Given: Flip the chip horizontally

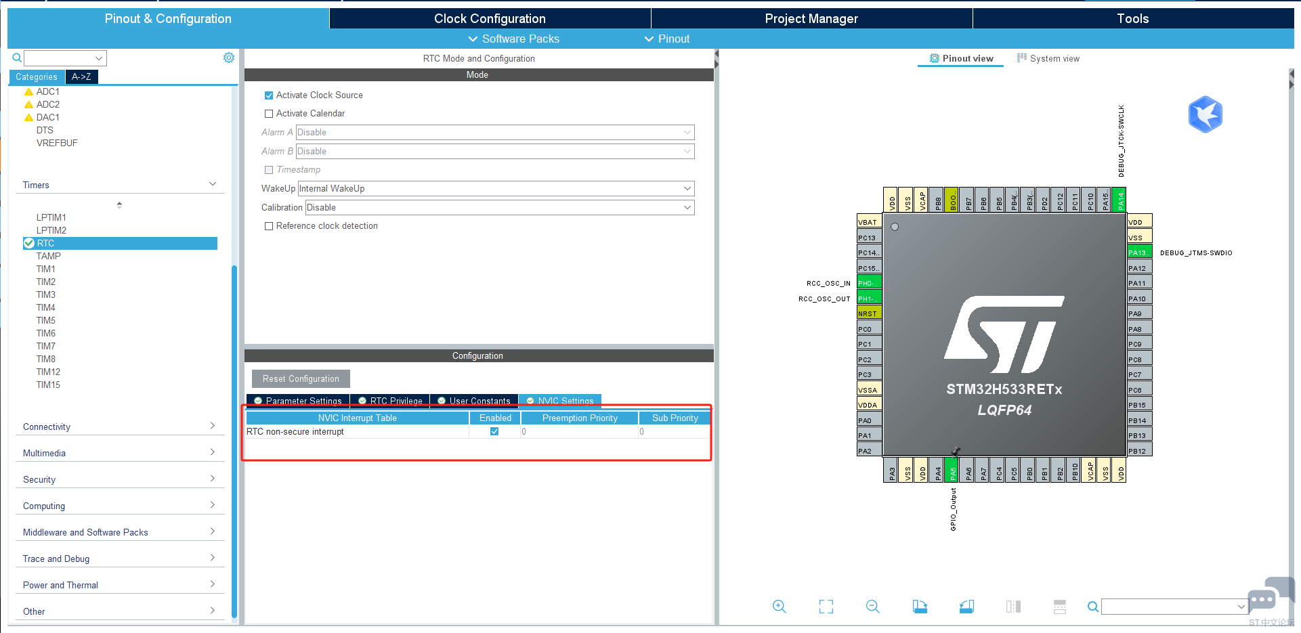Looking at the screenshot, I should [1013, 607].
